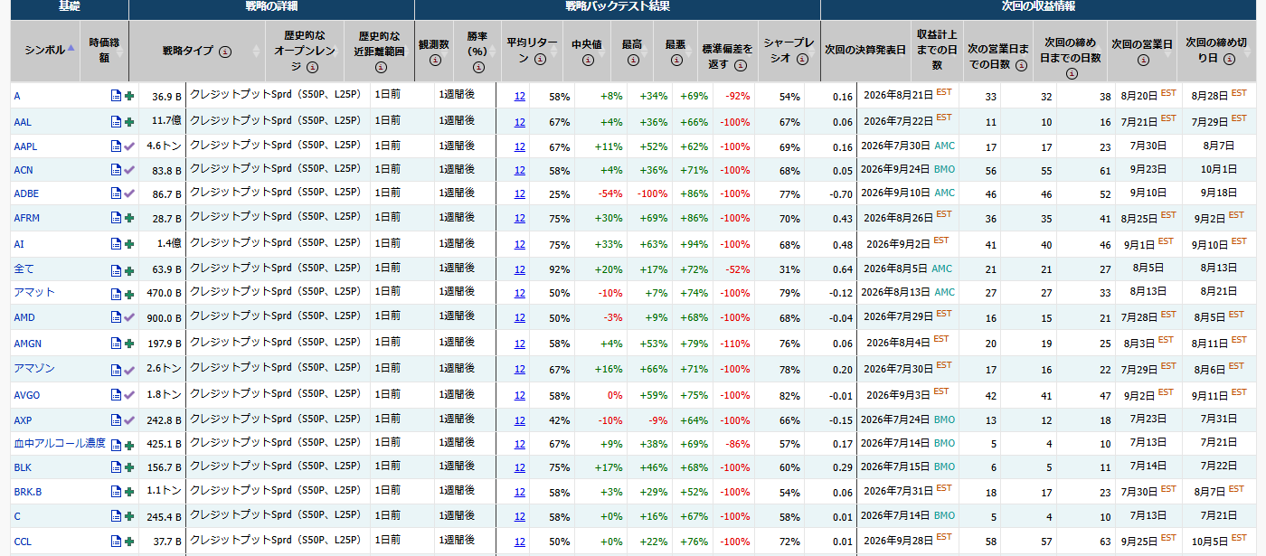Image resolution: width=1266 pixels, height=556 pixels.
Task: Add BLK with the green plus icon
Action: click(129, 467)
